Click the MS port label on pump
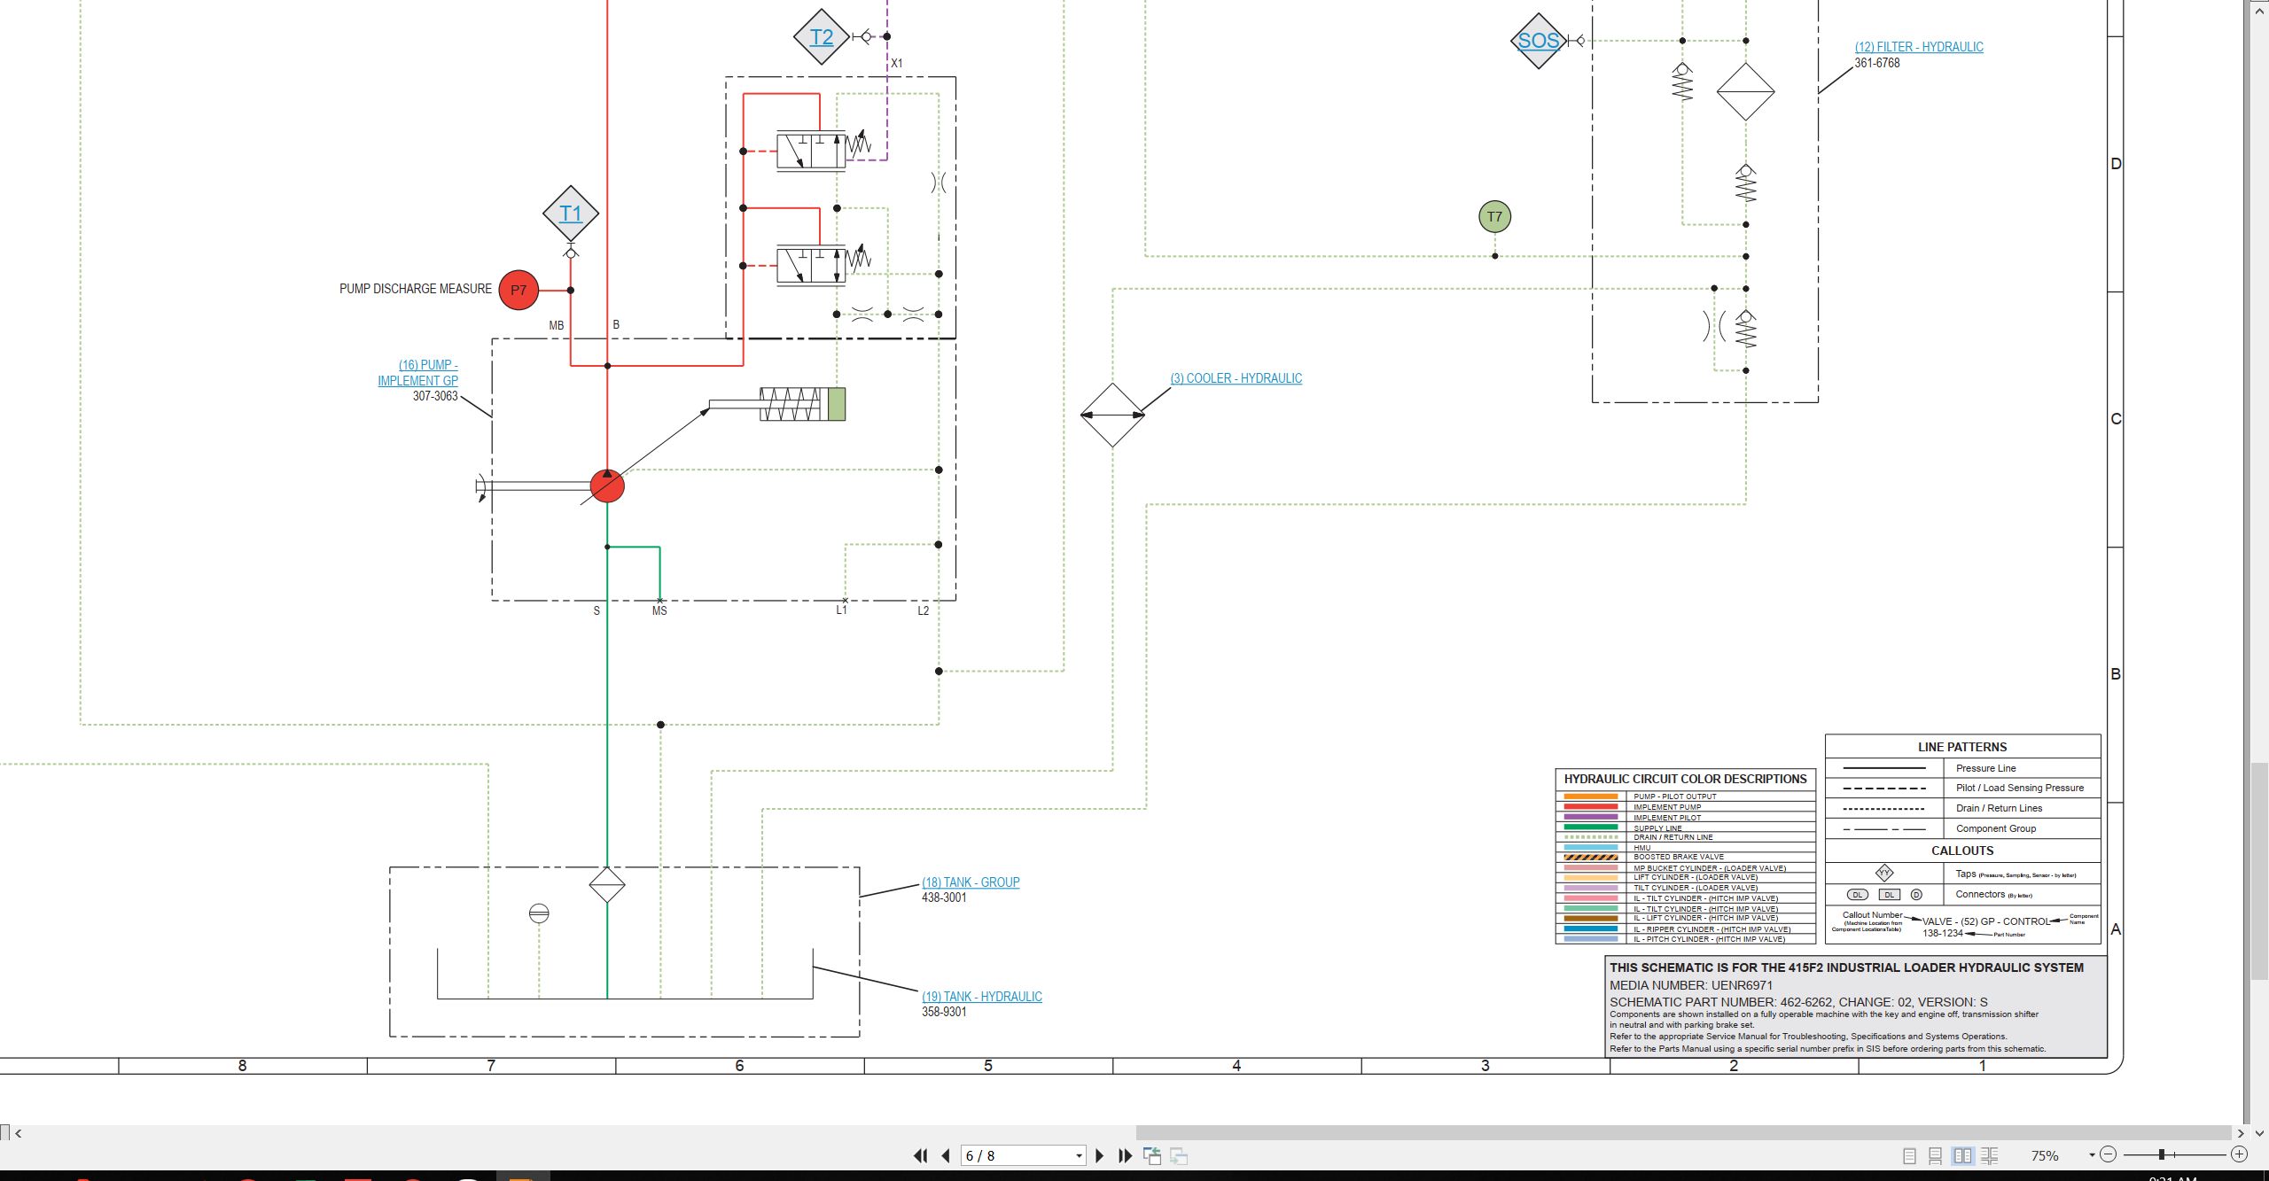 click(659, 611)
